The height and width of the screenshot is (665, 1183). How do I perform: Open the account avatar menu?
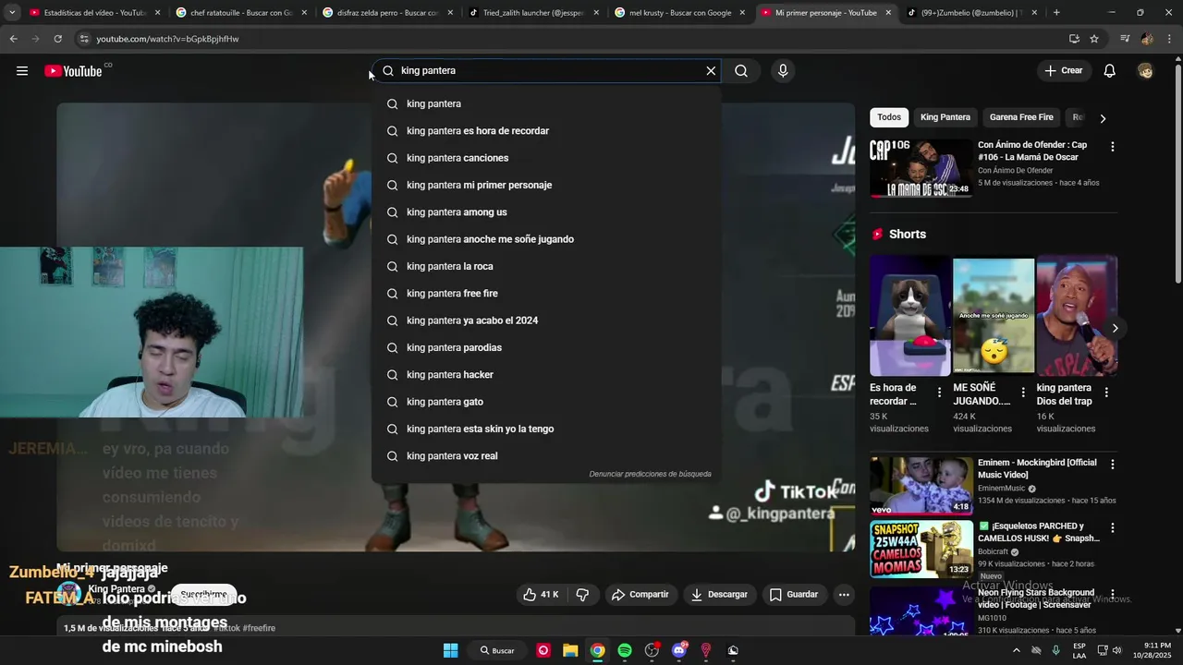pyautogui.click(x=1146, y=71)
